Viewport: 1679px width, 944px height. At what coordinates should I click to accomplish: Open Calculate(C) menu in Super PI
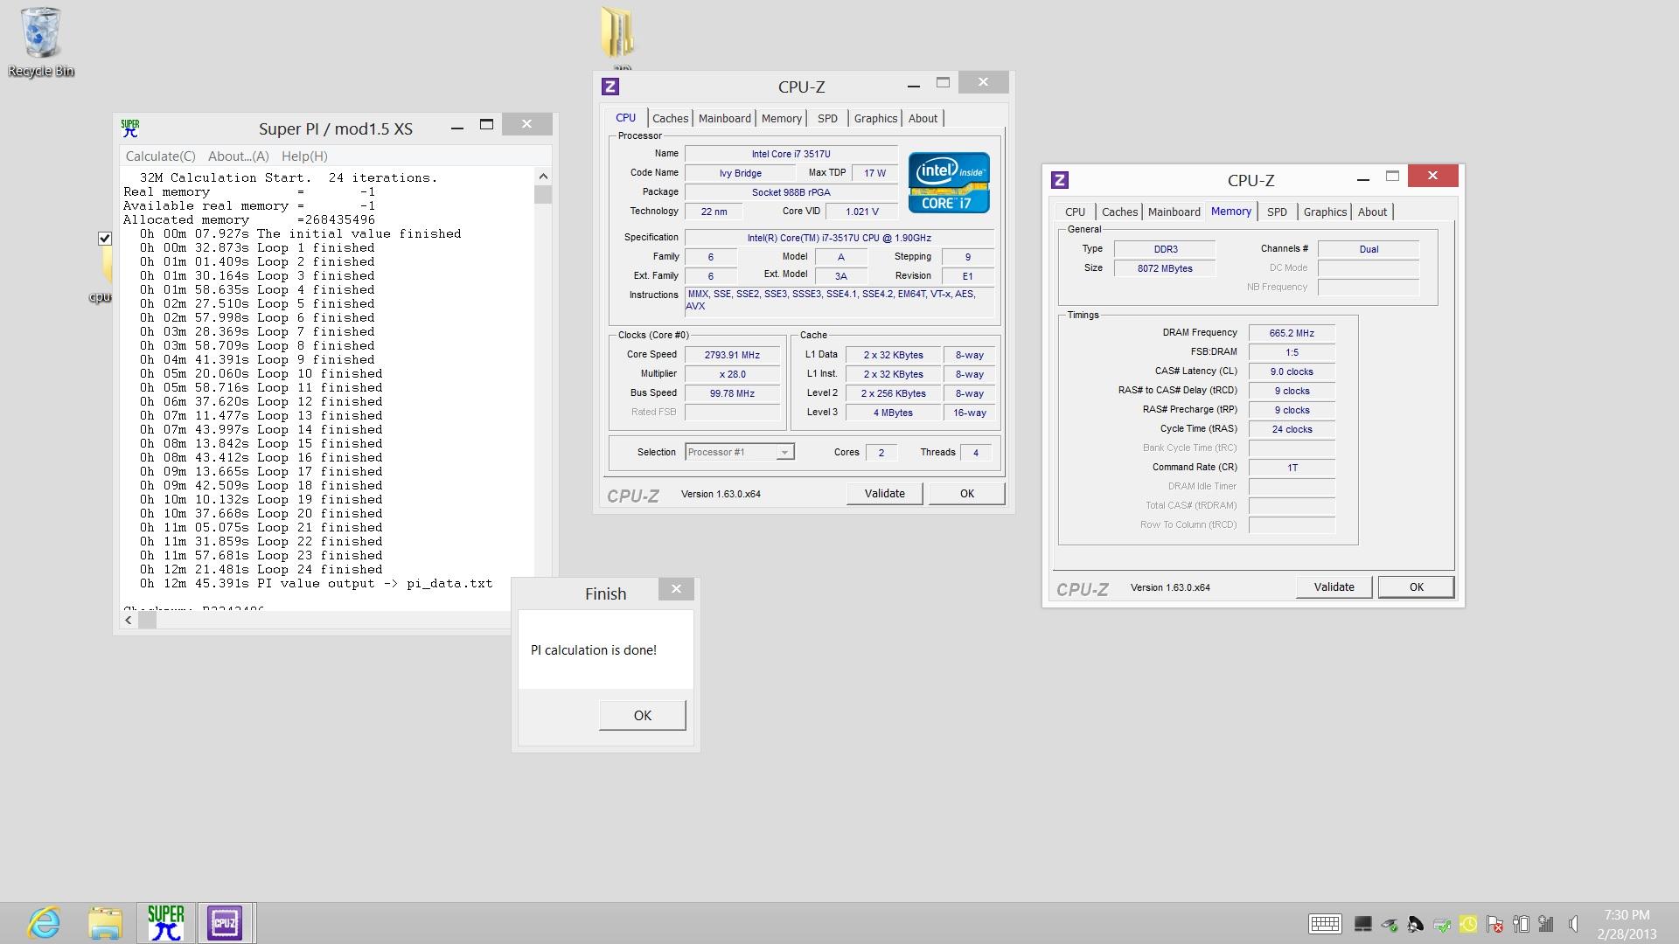click(160, 156)
